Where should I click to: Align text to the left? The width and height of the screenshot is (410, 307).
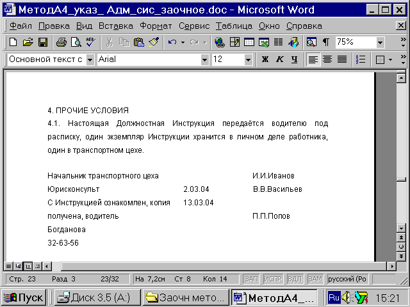[313, 59]
